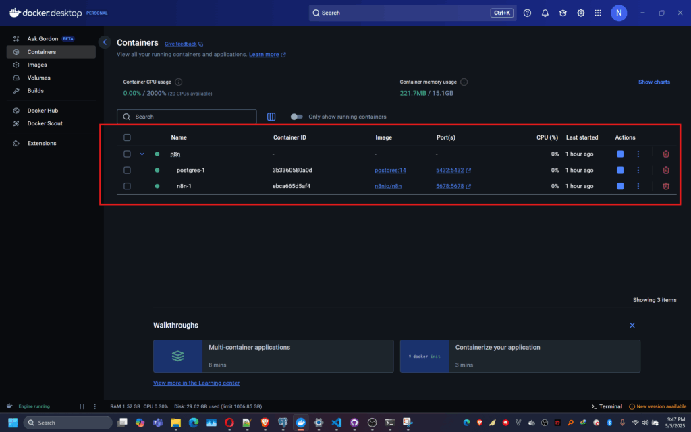691x432 pixels.
Task: Open engine options three-dot menu
Action: coord(94,406)
